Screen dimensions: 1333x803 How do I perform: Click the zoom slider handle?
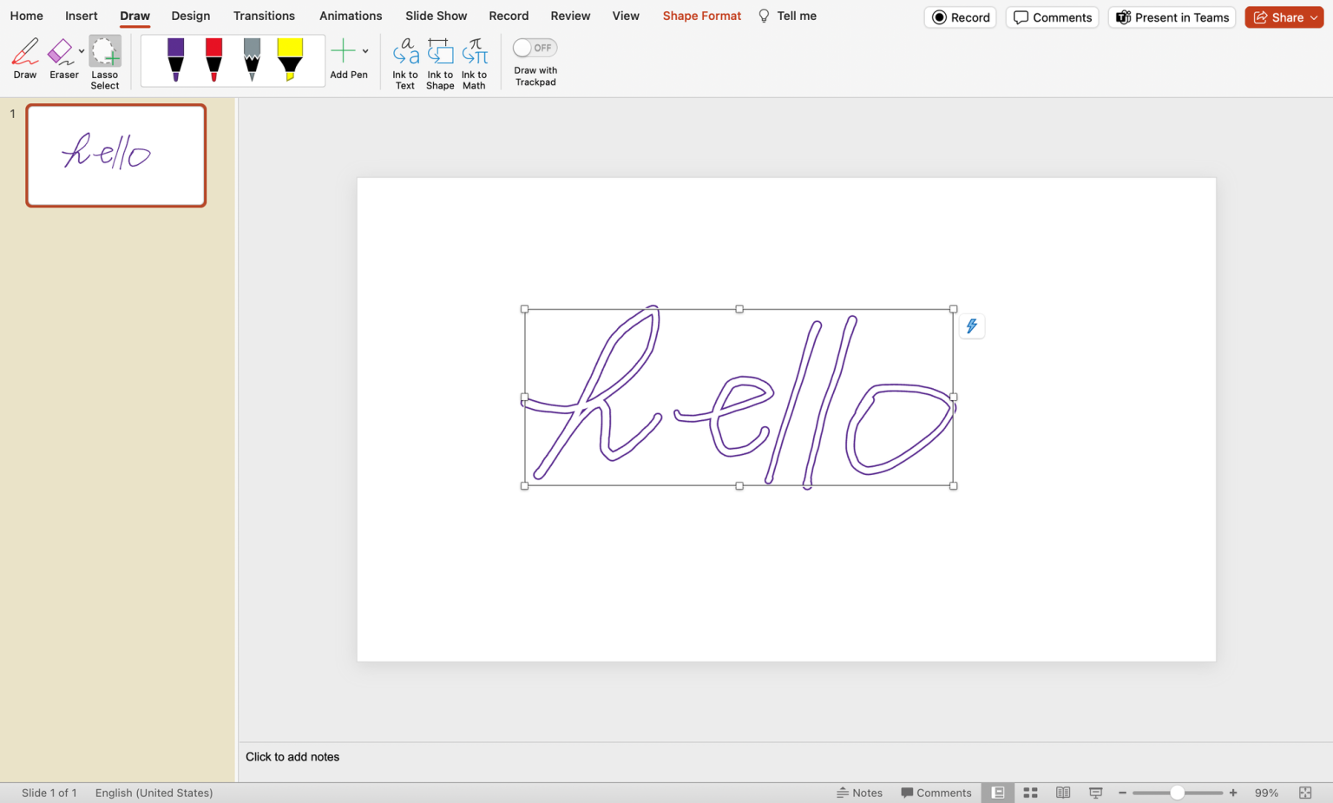(1177, 793)
